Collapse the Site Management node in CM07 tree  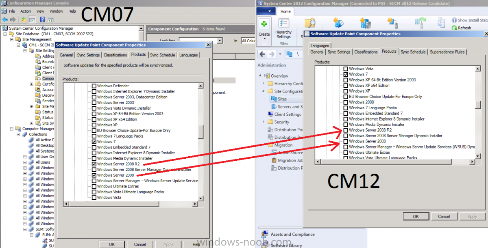[x=11, y=40]
